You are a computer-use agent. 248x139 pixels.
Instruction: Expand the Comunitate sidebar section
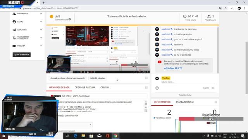41,14
